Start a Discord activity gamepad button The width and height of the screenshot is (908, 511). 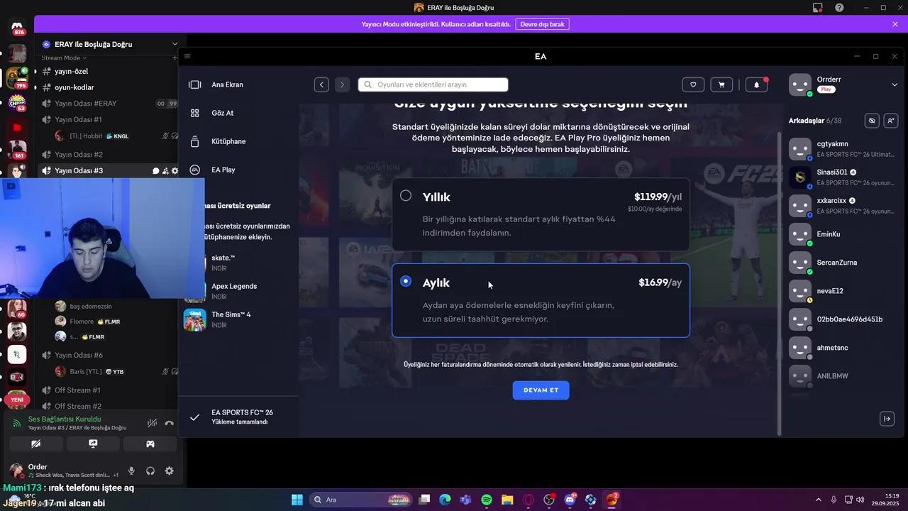[x=150, y=444]
